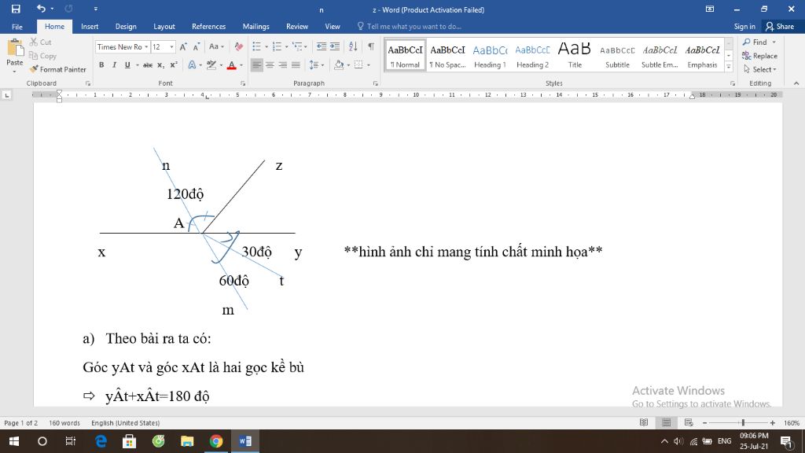
Task: Open the References tab
Action: 208,27
